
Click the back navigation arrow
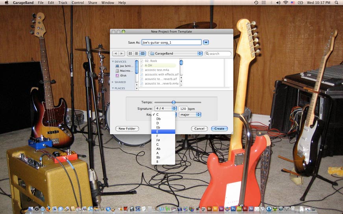116,53
